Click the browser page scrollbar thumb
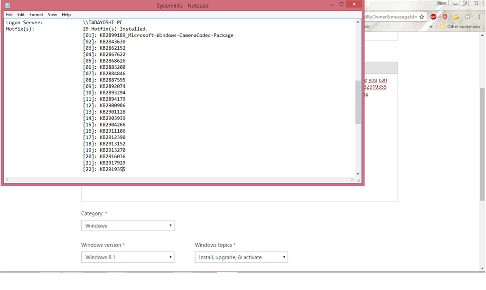486x290 pixels. click(482, 144)
